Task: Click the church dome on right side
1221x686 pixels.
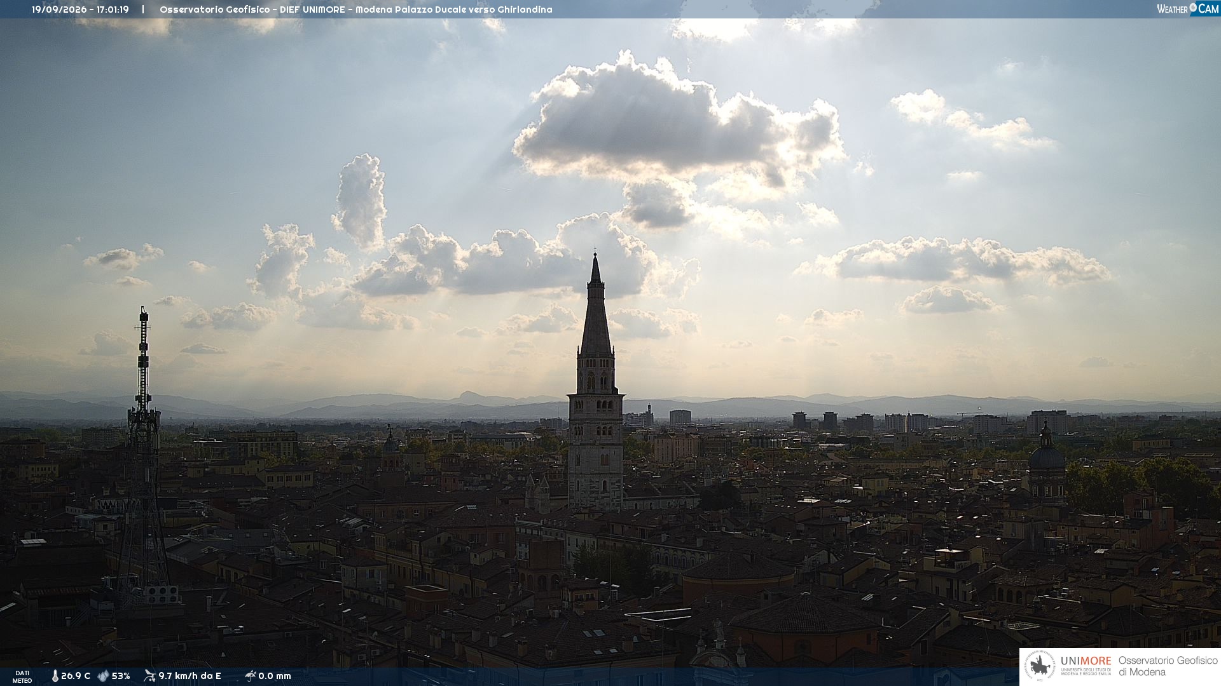Action: [x=1046, y=454]
